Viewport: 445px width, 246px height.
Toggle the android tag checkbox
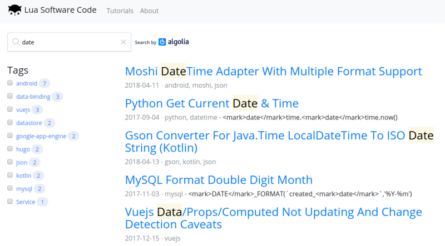click(x=10, y=83)
